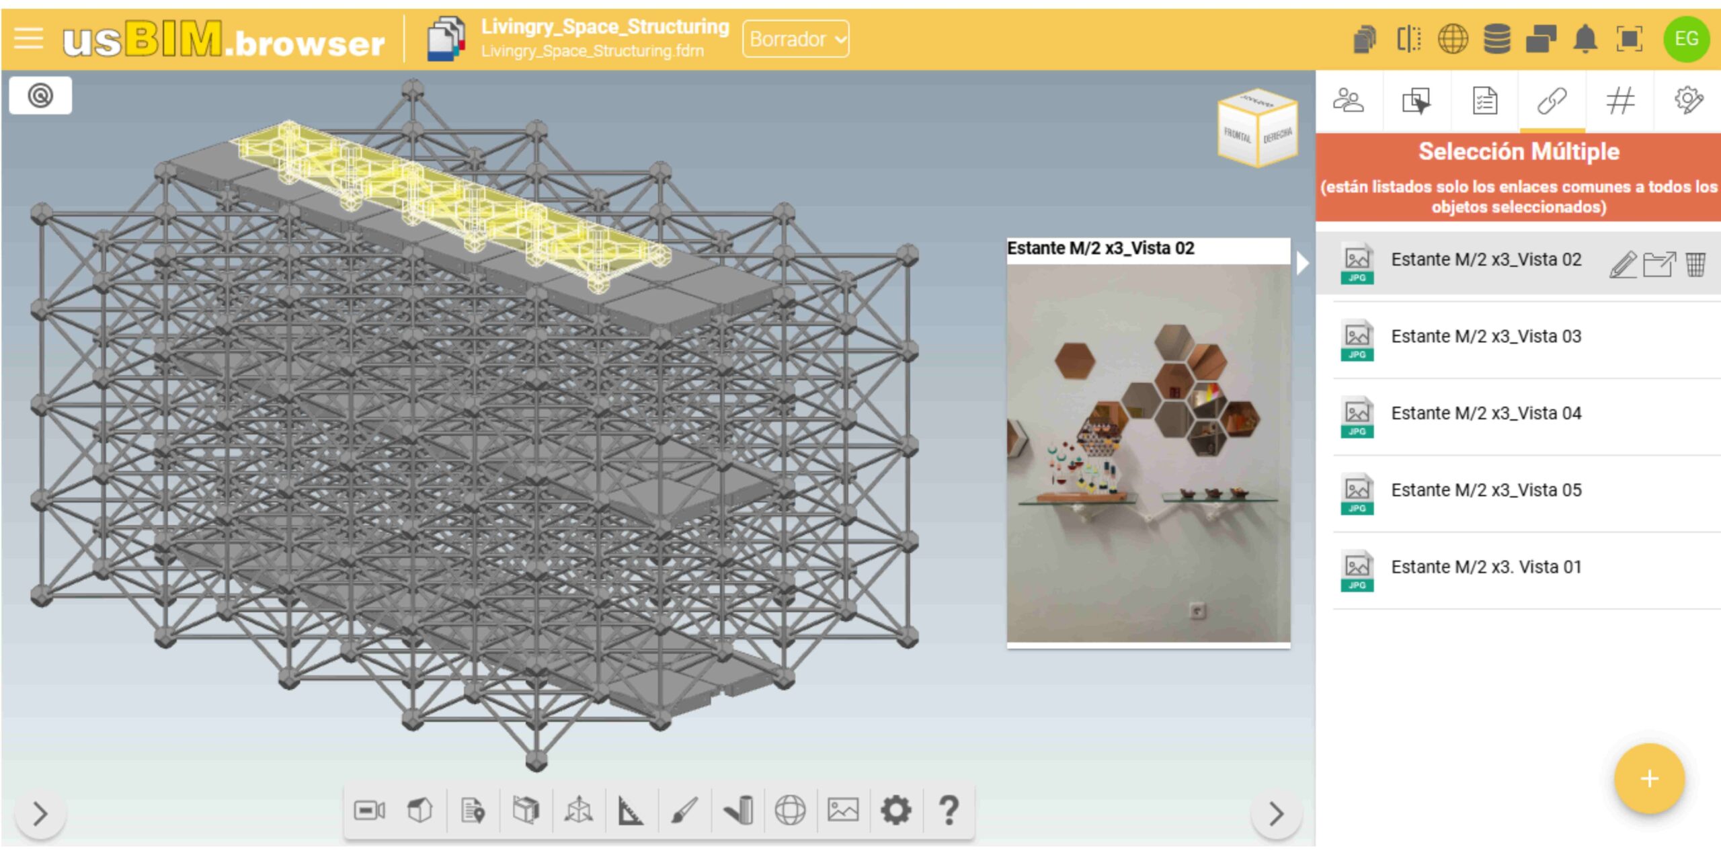Click the help question mark icon
This screenshot has width=1721, height=853.
point(949,811)
